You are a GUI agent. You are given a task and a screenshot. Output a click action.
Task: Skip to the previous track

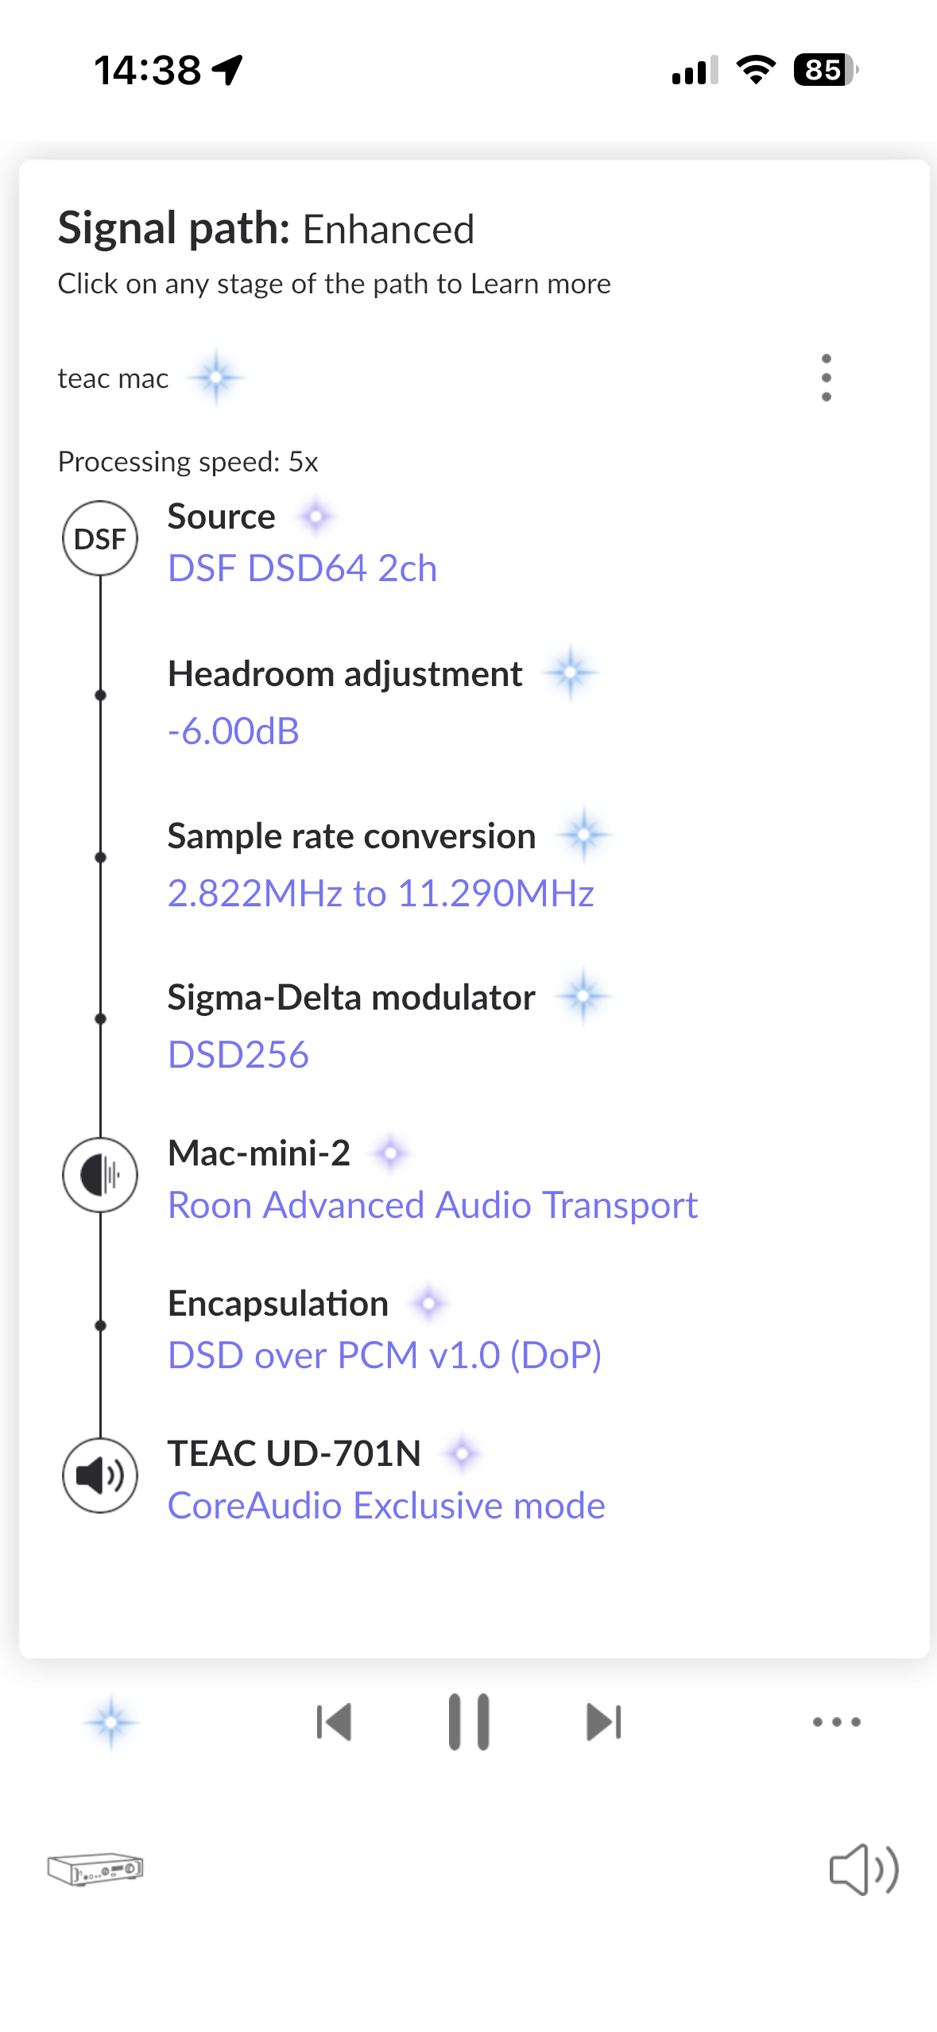[334, 1722]
